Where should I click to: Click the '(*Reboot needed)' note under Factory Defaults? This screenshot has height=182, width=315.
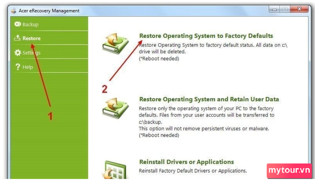click(159, 58)
